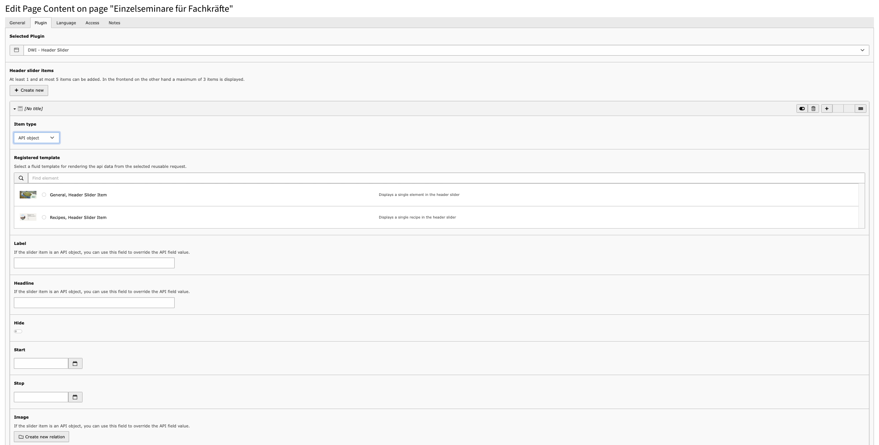Toggle the Hide switch
The image size is (879, 445).
click(18, 332)
